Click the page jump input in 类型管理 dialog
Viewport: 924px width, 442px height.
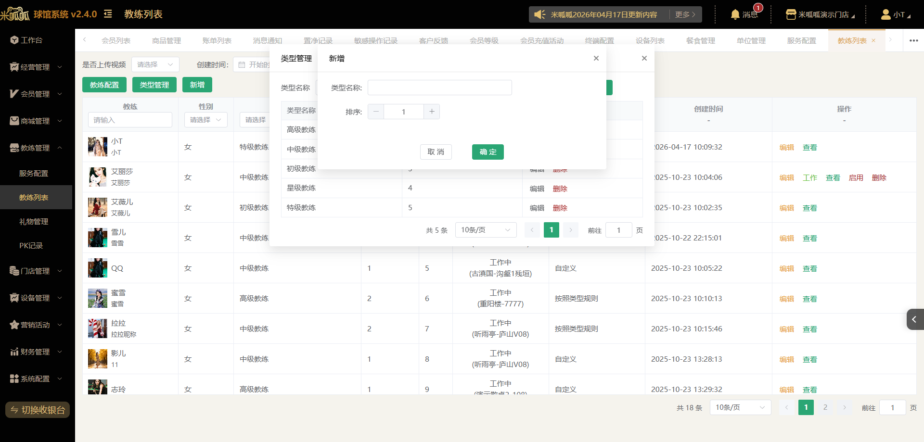[x=619, y=230]
